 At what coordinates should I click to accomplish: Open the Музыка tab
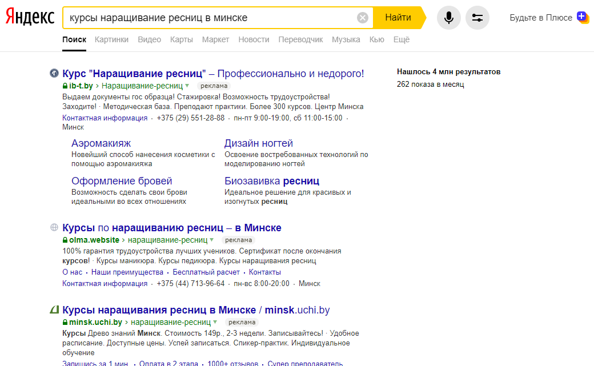(346, 39)
